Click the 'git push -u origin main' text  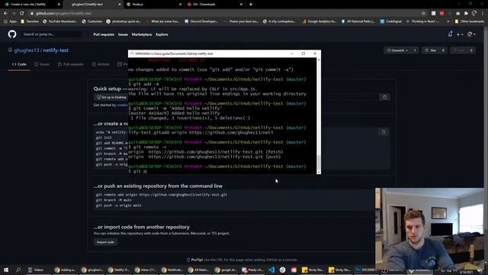pyautogui.click(x=119, y=205)
